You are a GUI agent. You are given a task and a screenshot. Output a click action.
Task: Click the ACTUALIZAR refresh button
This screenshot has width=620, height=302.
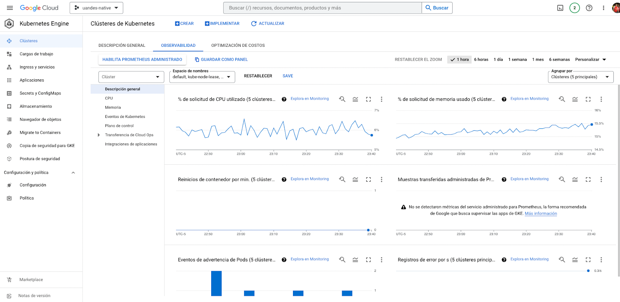(267, 24)
